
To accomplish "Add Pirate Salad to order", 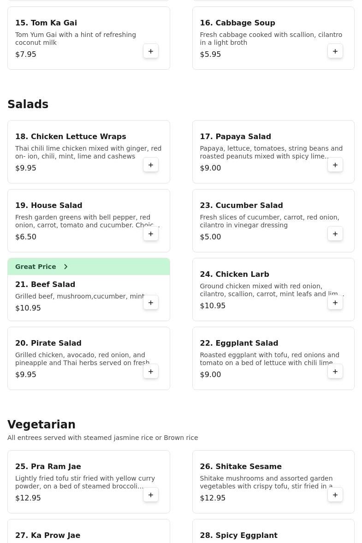I will coord(151,372).
